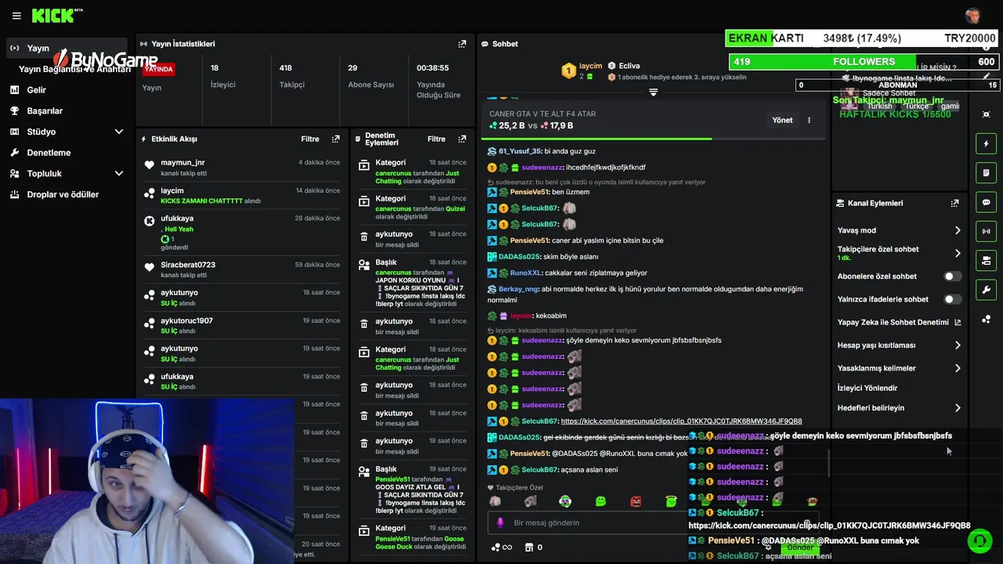
Task: Open the poll options three-dot menu
Action: click(809, 120)
